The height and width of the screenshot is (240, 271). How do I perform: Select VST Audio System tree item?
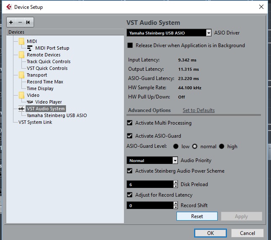[46, 109]
